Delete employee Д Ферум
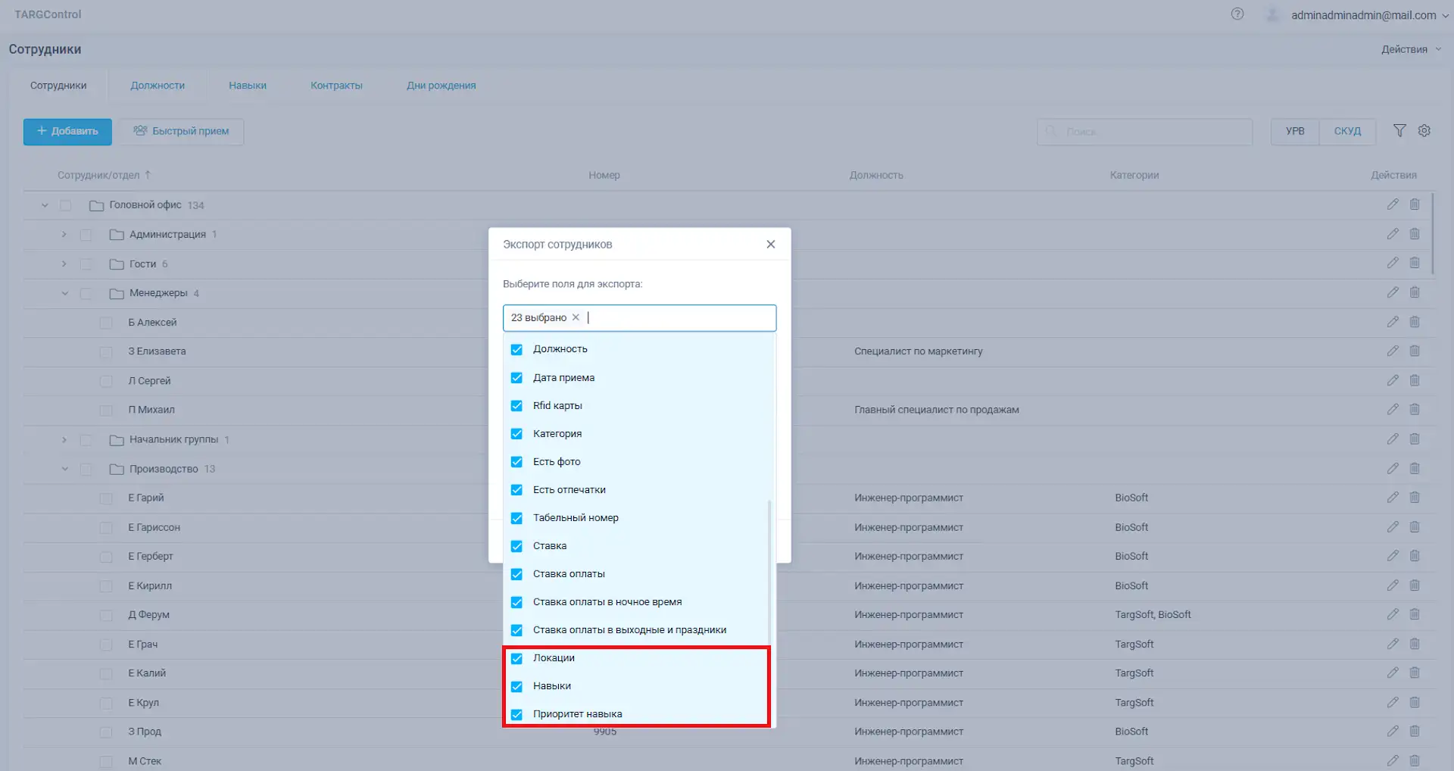The image size is (1454, 771). click(x=1415, y=614)
